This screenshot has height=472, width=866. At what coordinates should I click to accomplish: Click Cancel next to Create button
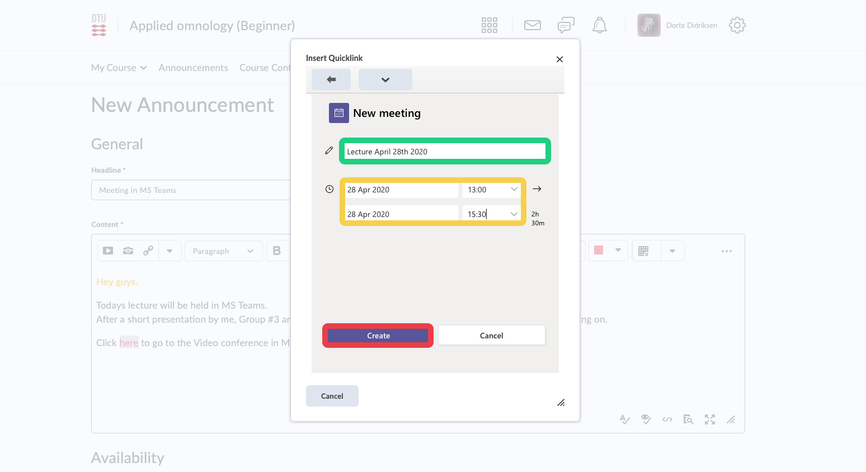point(491,336)
